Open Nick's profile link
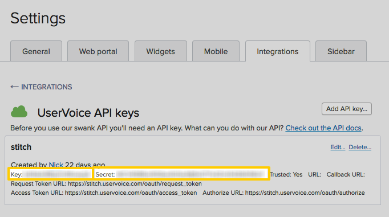This screenshot has height=217, width=389. [x=56, y=165]
